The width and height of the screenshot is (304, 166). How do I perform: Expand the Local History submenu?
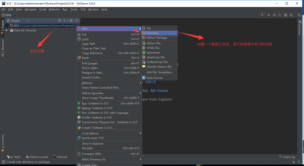(109, 133)
